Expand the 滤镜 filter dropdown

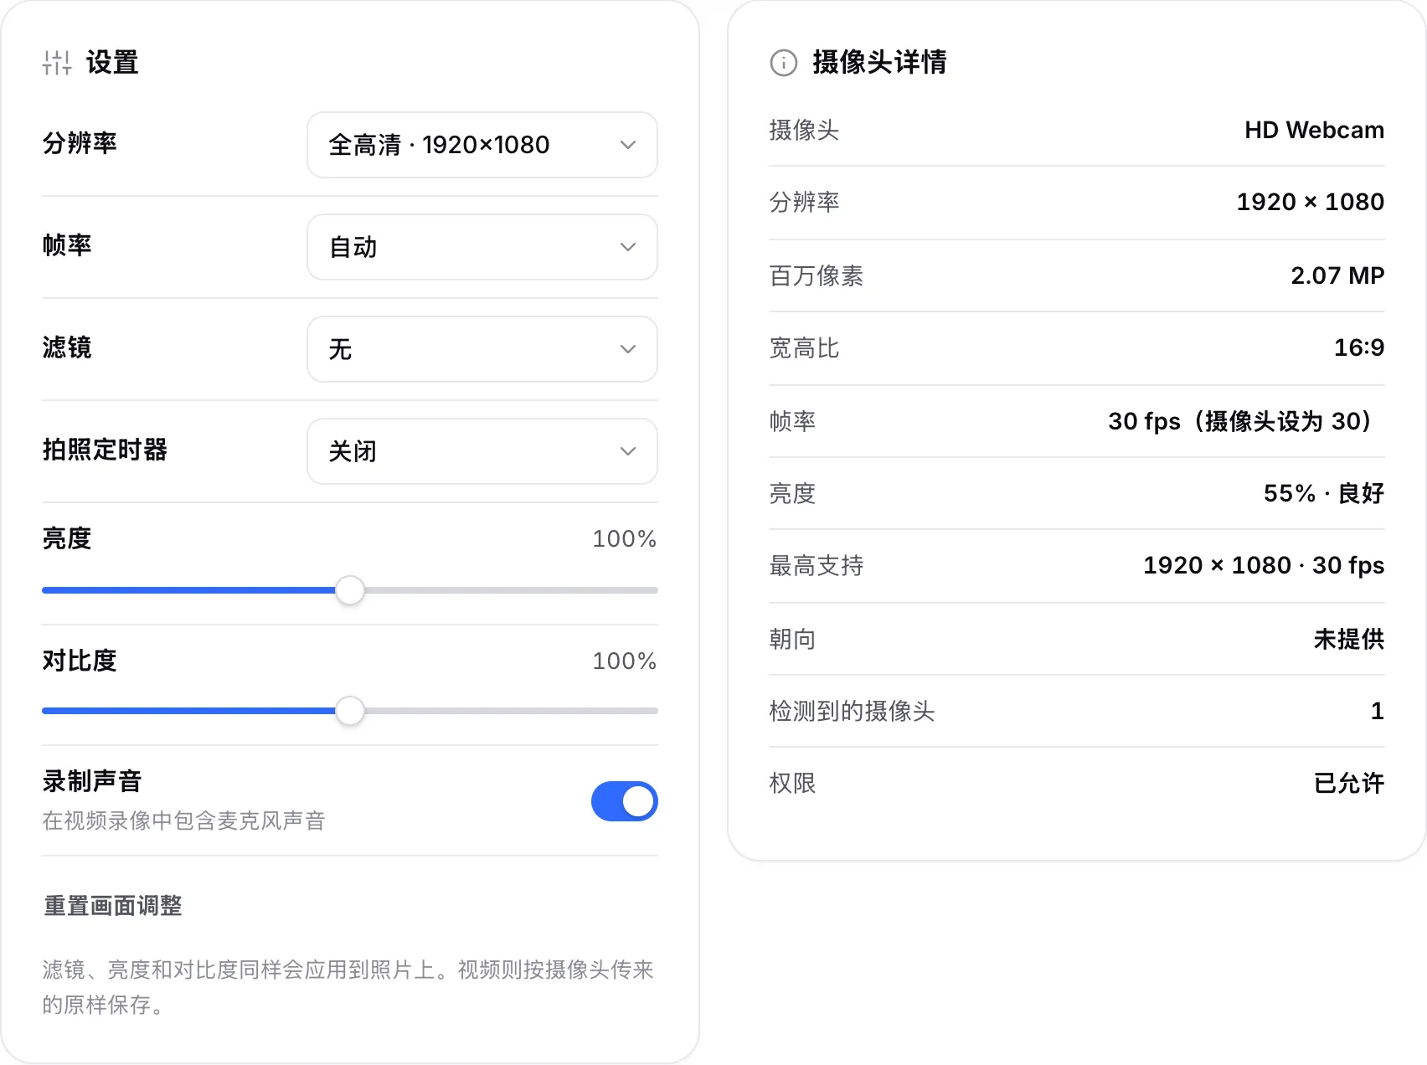[482, 349]
